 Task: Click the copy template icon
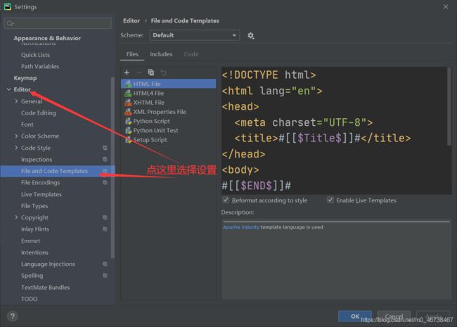(x=150, y=72)
